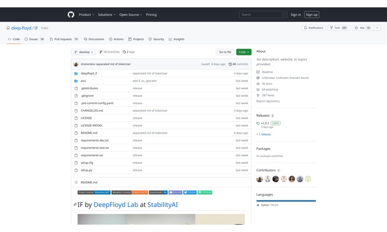
Task: Expand the Open Source menu
Action: 131,15
